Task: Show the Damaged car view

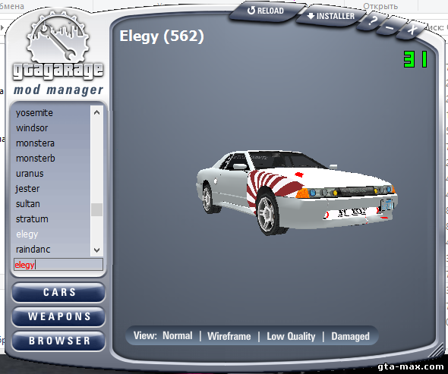Action: click(350, 336)
